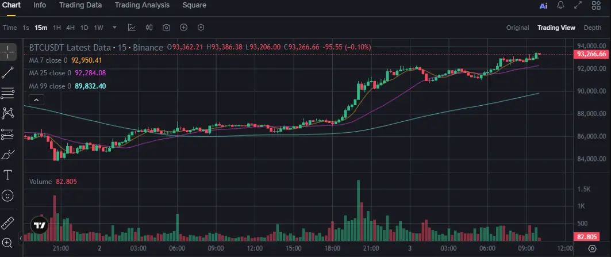Select the 1D interval
The image size is (611, 257).
pyautogui.click(x=84, y=28)
